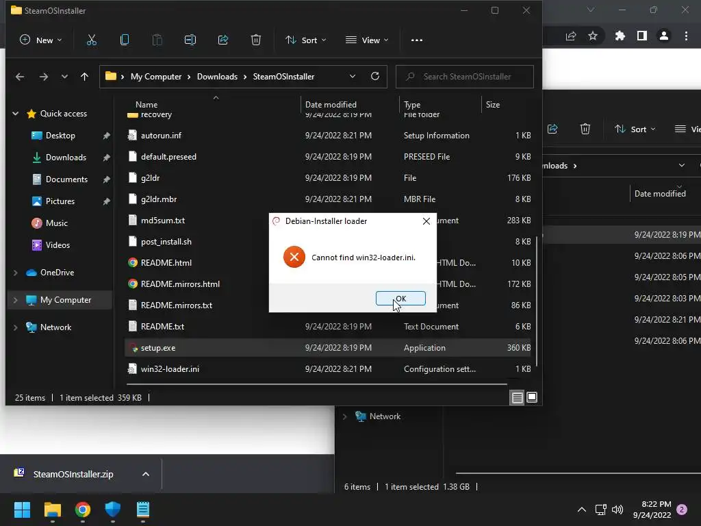701x526 pixels.
Task: Refresh the SteamOSInstaller folder view
Action: pyautogui.click(x=375, y=77)
